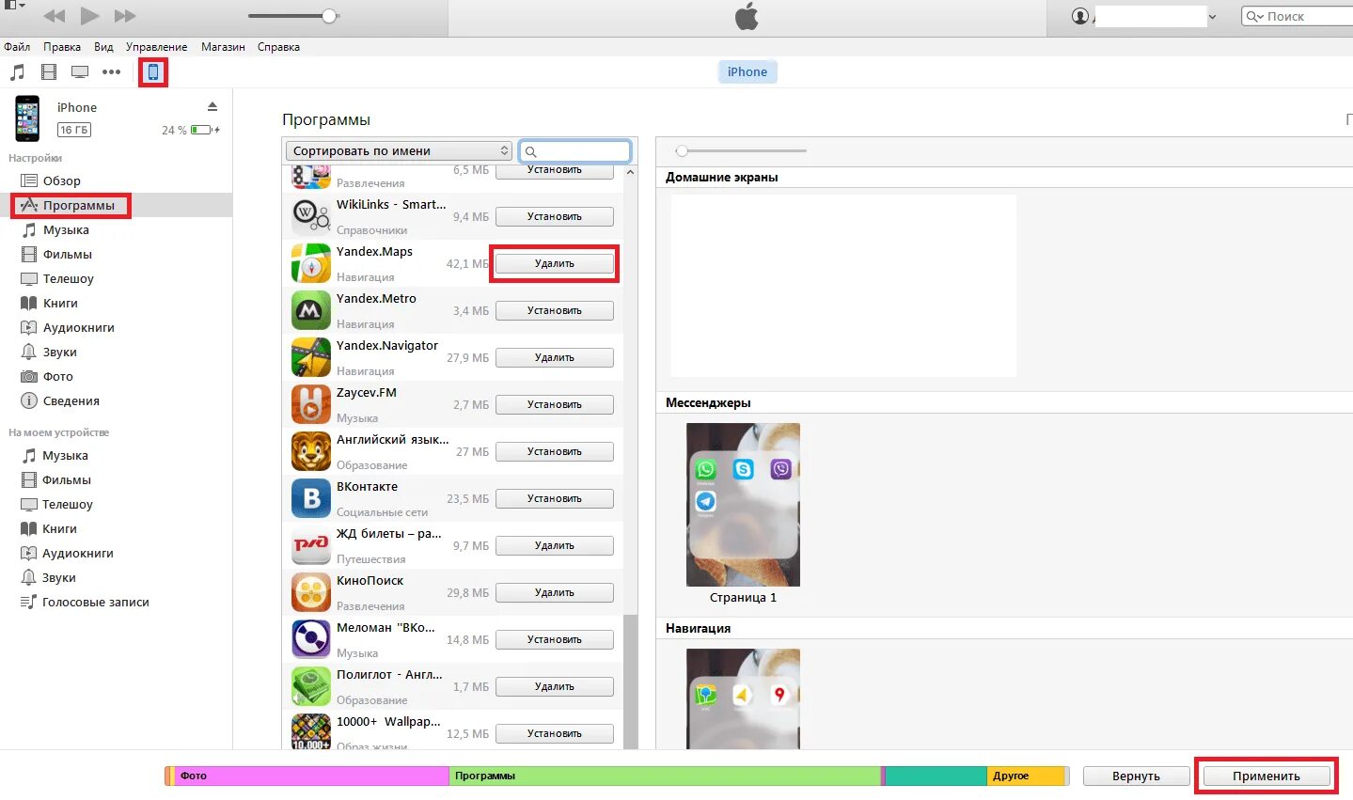Show more media types ellipsis

coord(112,71)
